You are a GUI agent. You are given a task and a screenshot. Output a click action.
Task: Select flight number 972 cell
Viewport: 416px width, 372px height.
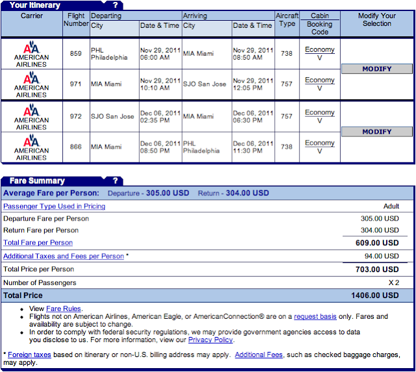click(x=76, y=116)
